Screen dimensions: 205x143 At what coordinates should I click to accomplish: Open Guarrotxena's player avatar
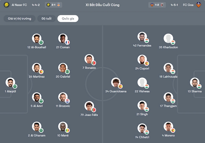point(116,83)
